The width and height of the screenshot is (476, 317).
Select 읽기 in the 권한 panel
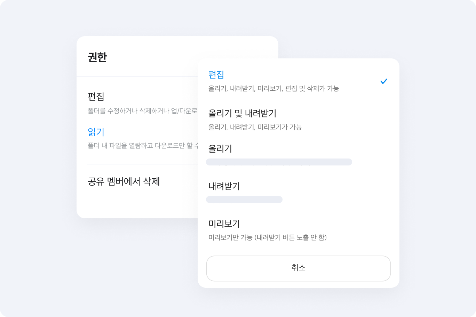click(96, 132)
